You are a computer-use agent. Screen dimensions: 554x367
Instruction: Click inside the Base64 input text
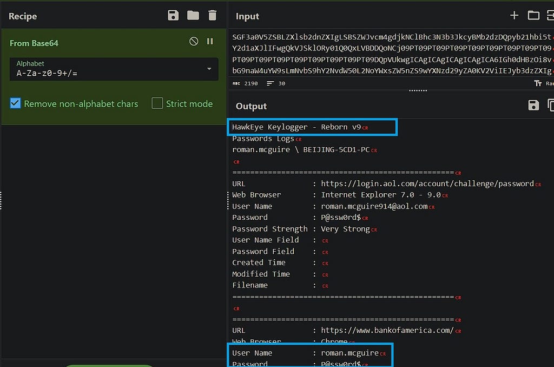point(392,54)
